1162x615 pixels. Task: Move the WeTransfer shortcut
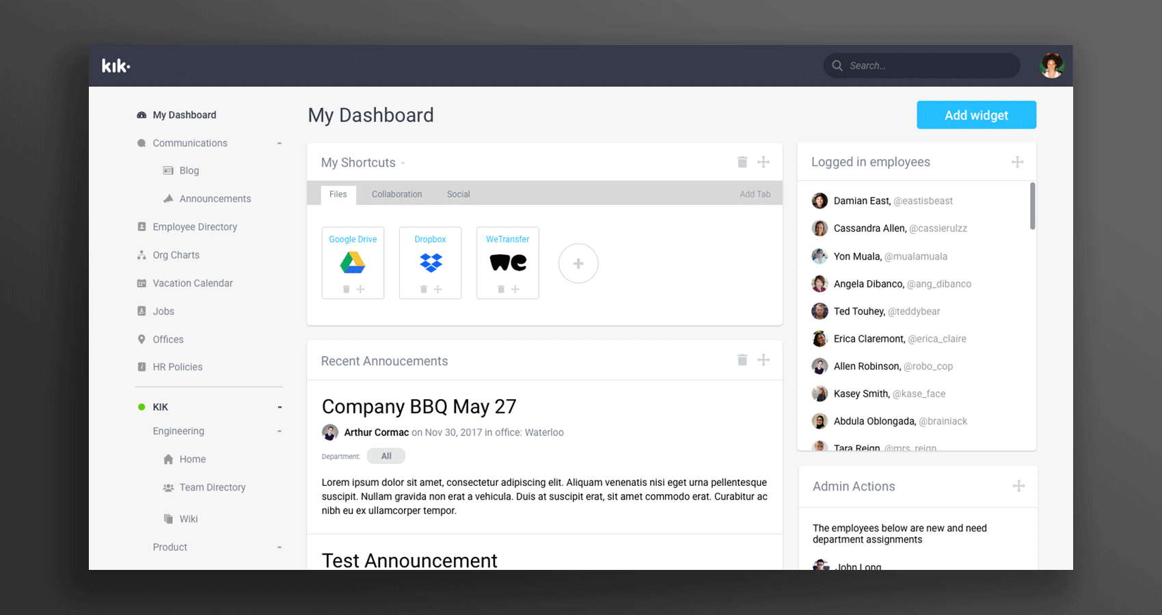tap(515, 289)
